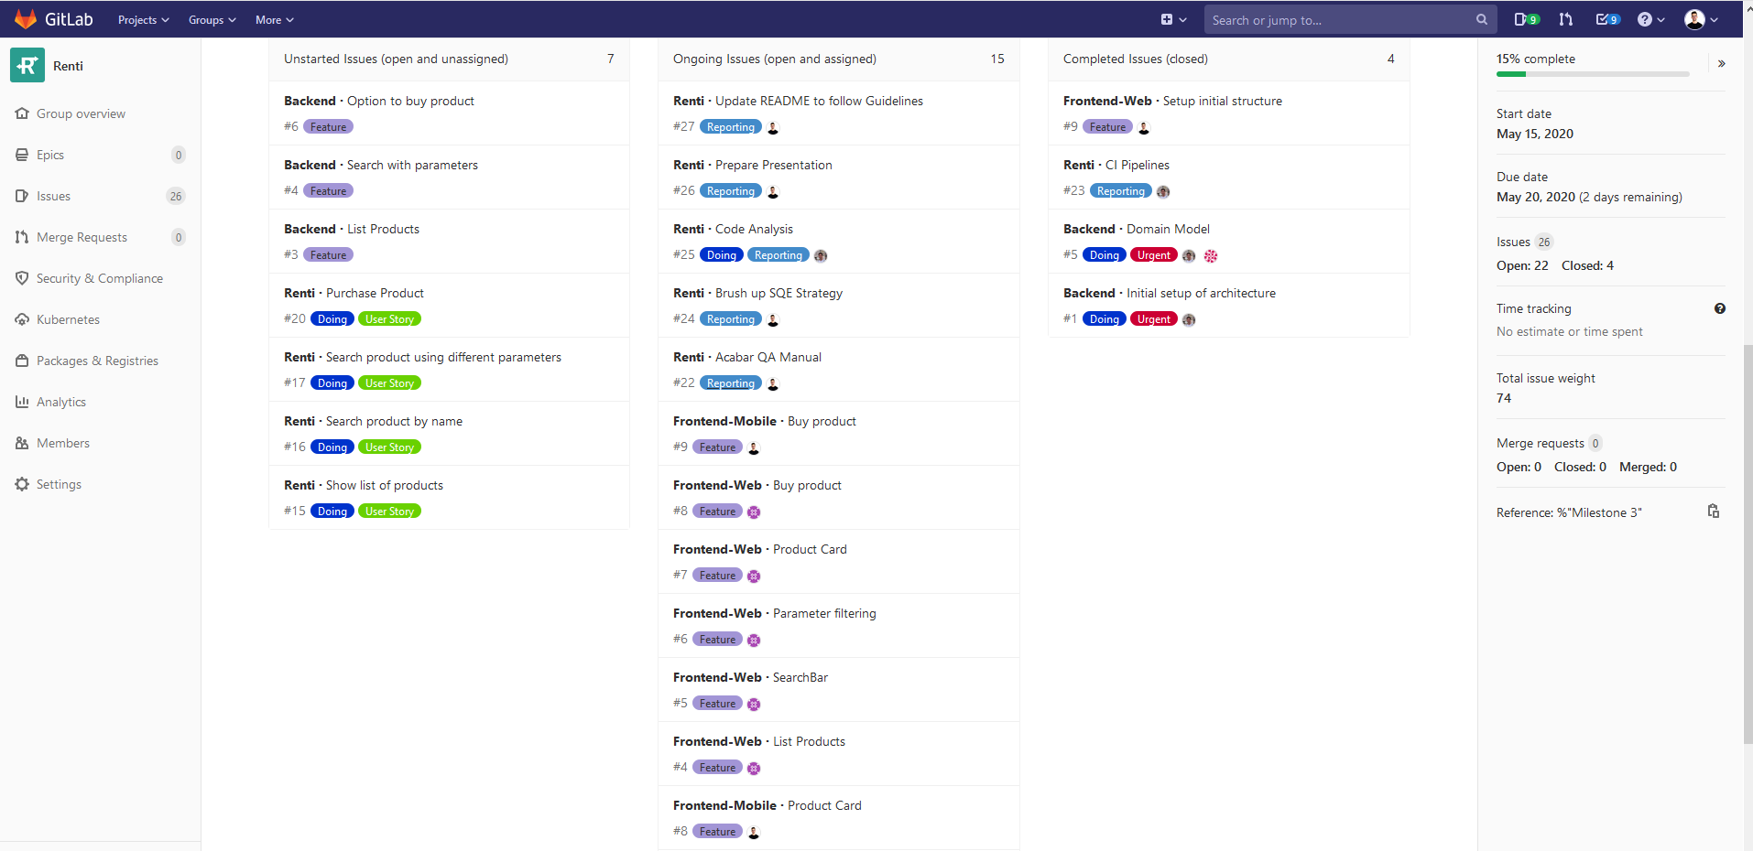Screen dimensions: 1753x851
Task: Open the user avatar dropdown
Action: (1702, 19)
